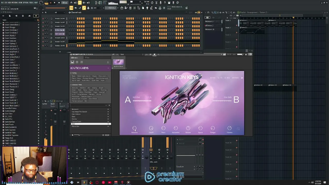Select the starred favorites browser tab icon
The image size is (329, 185).
pyautogui.click(x=36, y=16)
